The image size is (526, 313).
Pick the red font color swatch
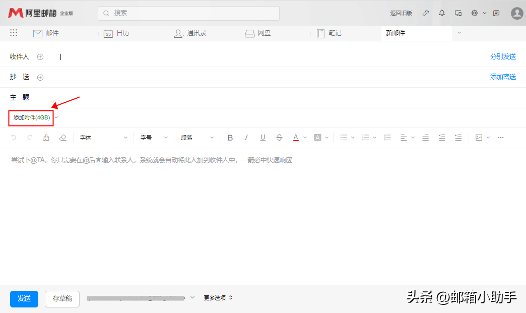coord(296,138)
